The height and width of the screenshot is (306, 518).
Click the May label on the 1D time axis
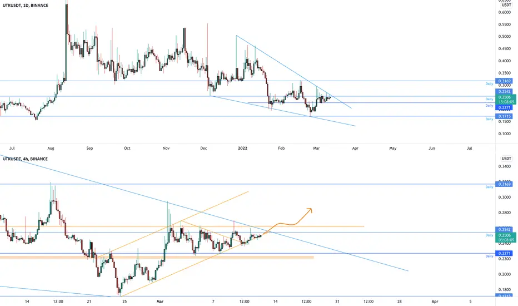(393, 148)
